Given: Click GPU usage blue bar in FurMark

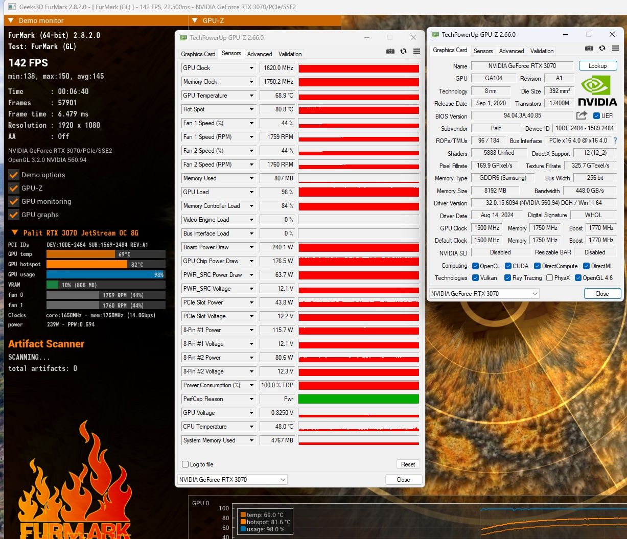Looking at the screenshot, I should pyautogui.click(x=106, y=274).
